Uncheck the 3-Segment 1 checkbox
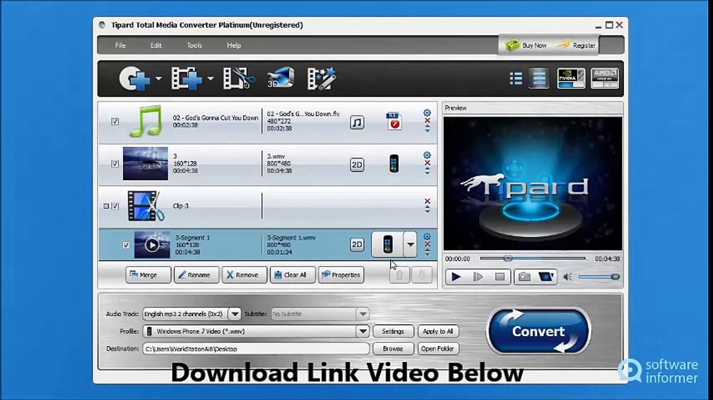 pyautogui.click(x=126, y=245)
